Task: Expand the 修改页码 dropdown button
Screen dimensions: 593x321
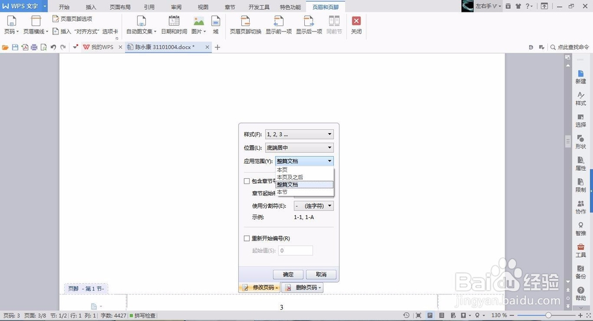Action: tap(260, 288)
